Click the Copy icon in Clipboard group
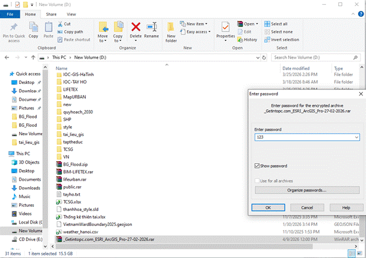366x258 pixels. click(33, 27)
